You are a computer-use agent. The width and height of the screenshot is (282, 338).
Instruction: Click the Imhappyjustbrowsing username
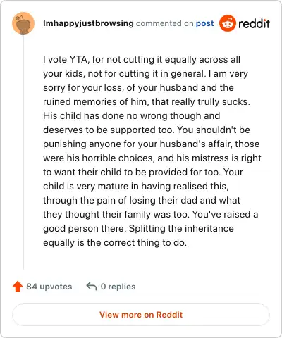(88, 23)
